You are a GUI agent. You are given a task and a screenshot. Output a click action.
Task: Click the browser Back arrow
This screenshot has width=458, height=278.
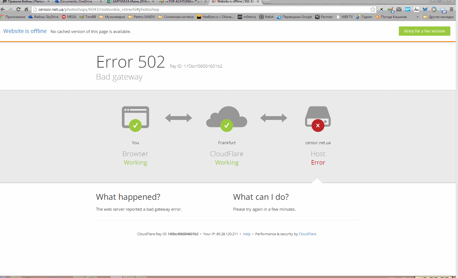click(x=3, y=9)
